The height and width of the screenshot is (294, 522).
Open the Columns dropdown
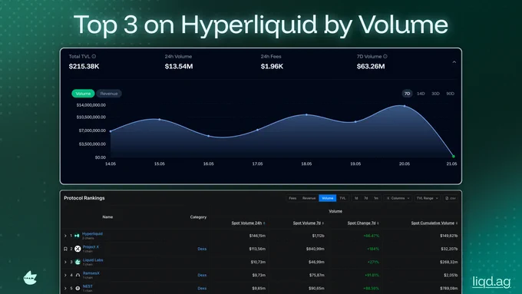click(398, 198)
